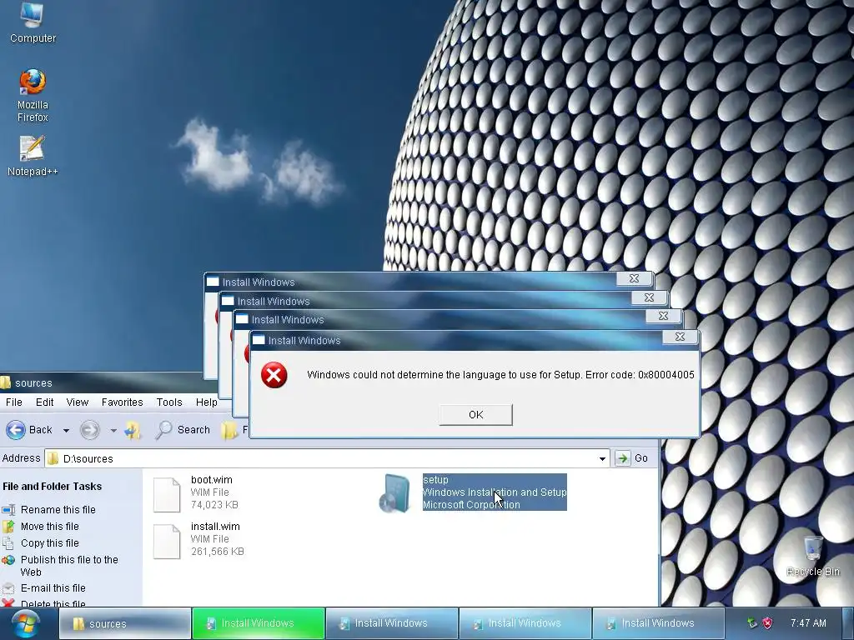Select the setup application icon
Viewport: 854px width, 640px height.
coord(394,493)
